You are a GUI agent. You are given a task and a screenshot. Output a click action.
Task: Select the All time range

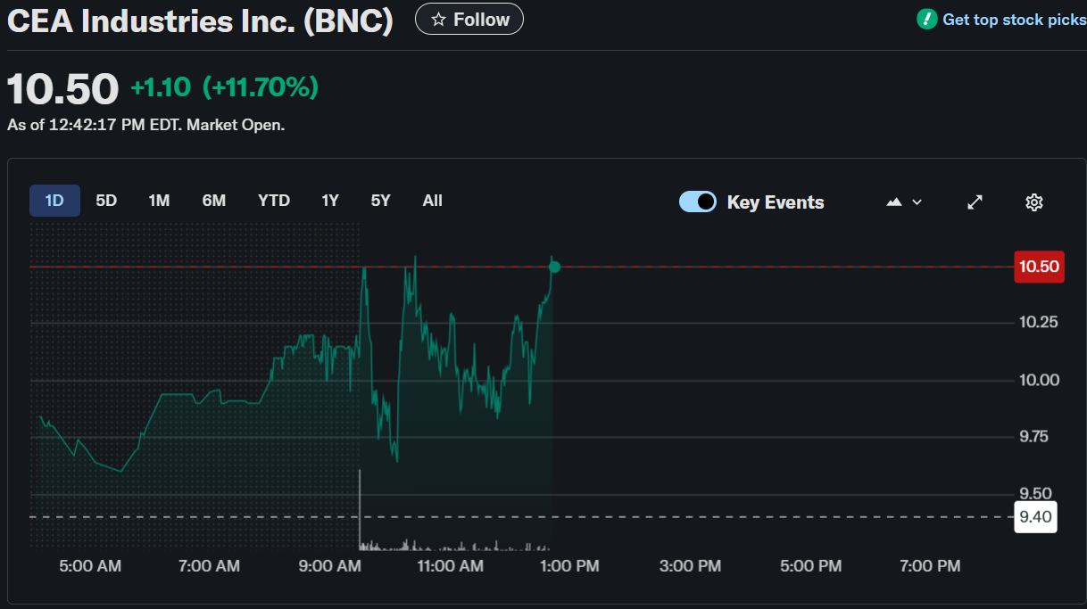(x=432, y=201)
